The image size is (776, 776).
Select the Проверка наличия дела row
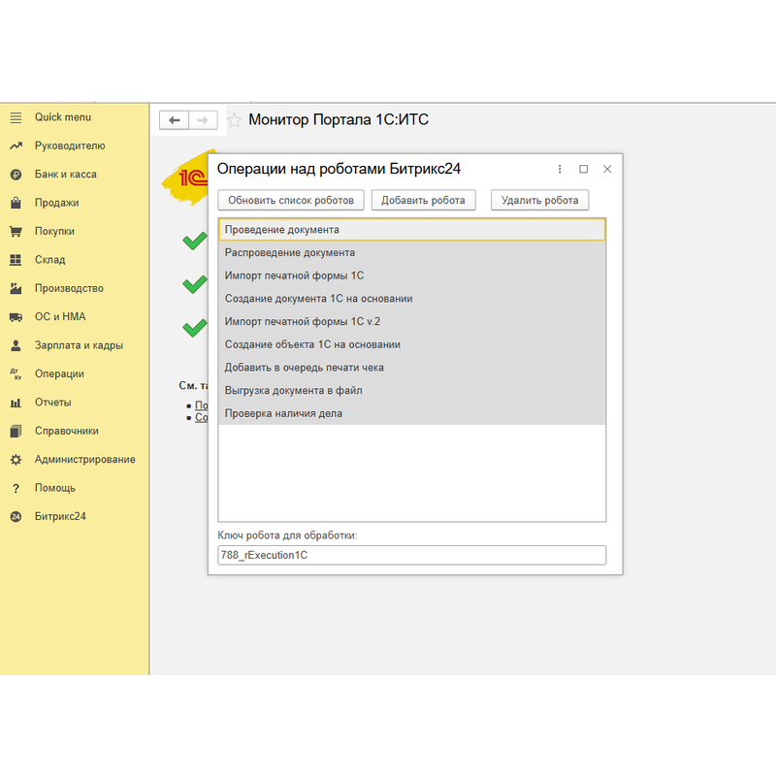click(x=411, y=414)
